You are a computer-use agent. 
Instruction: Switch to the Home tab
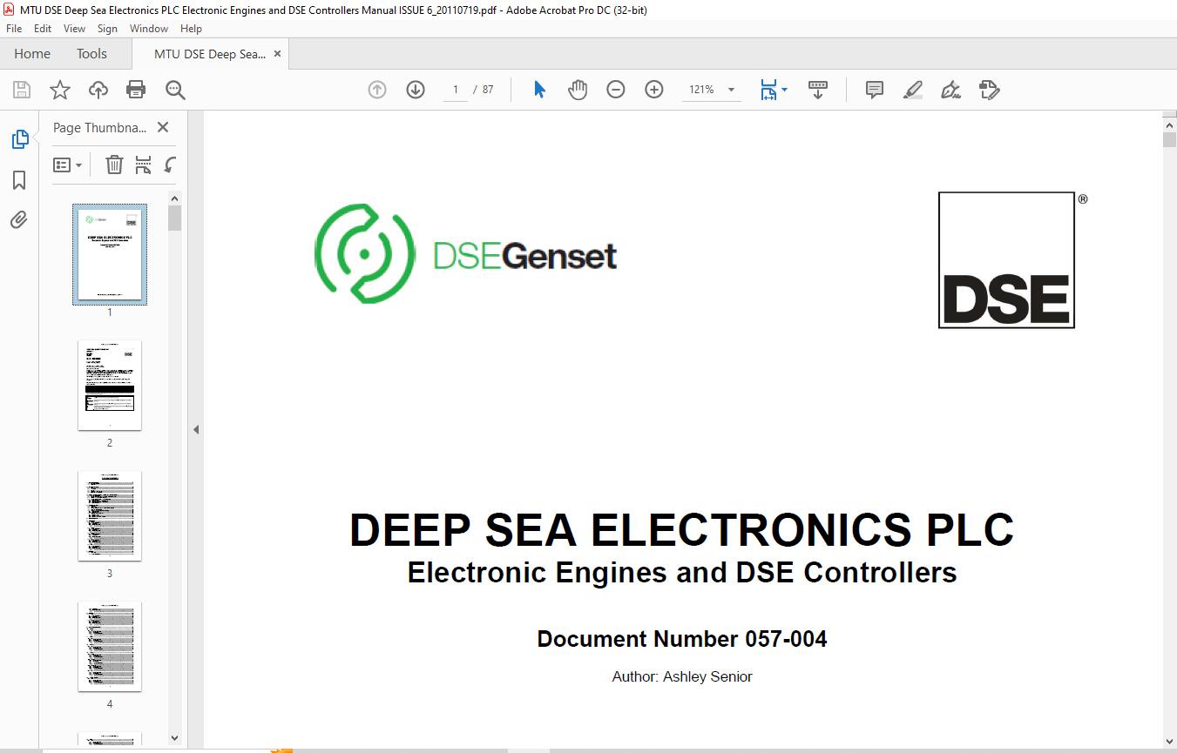click(32, 54)
